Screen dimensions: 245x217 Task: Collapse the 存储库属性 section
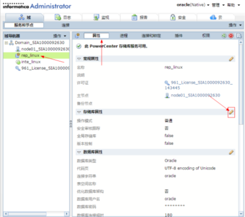point(79,112)
